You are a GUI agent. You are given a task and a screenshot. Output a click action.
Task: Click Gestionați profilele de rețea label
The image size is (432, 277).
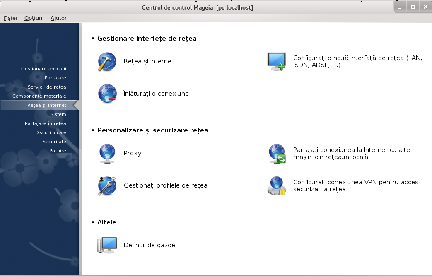pyautogui.click(x=166, y=185)
